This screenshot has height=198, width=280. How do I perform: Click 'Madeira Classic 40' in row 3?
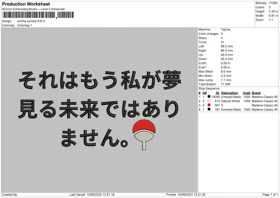tap(265, 106)
